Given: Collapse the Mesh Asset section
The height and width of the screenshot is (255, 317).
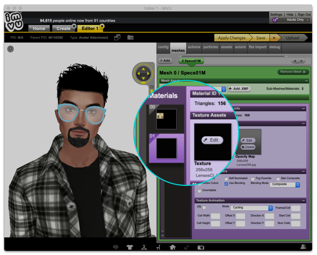Looking at the screenshot, I should [x=307, y=81].
